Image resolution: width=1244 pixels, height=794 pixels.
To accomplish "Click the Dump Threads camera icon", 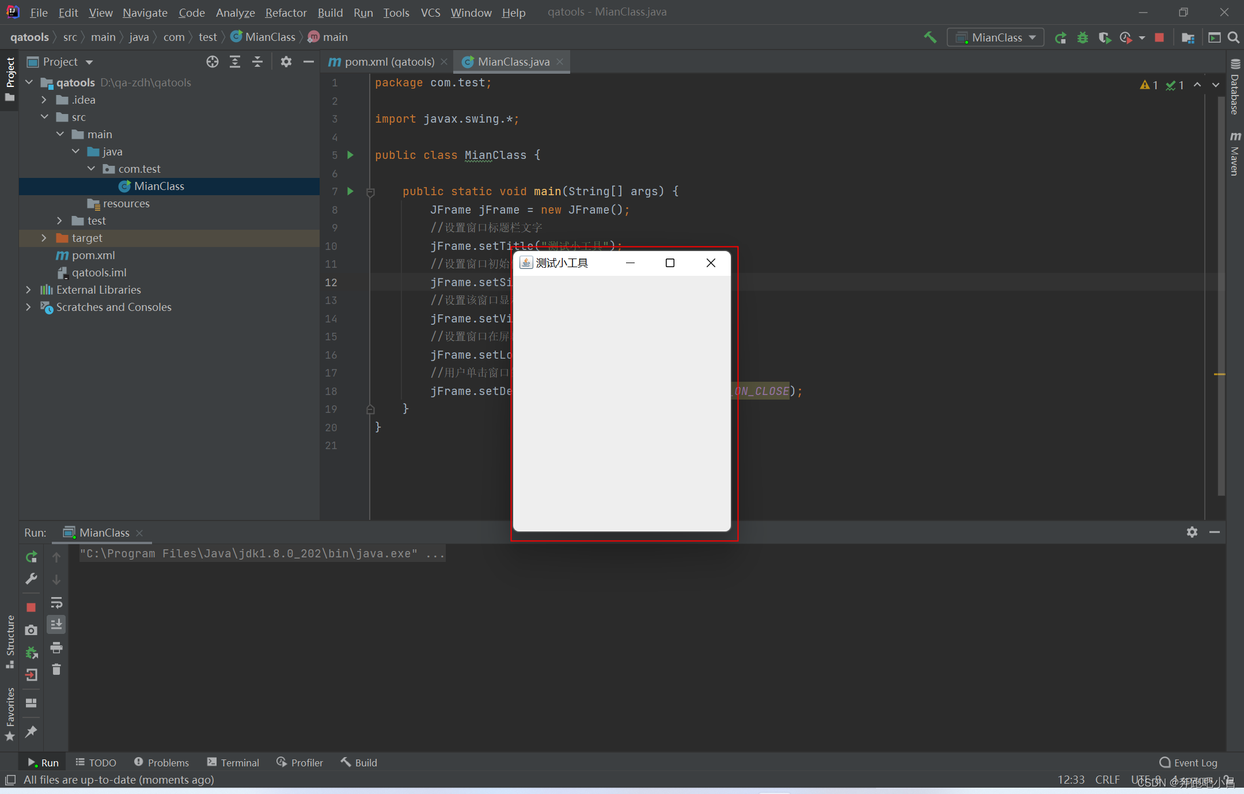I will click(31, 630).
